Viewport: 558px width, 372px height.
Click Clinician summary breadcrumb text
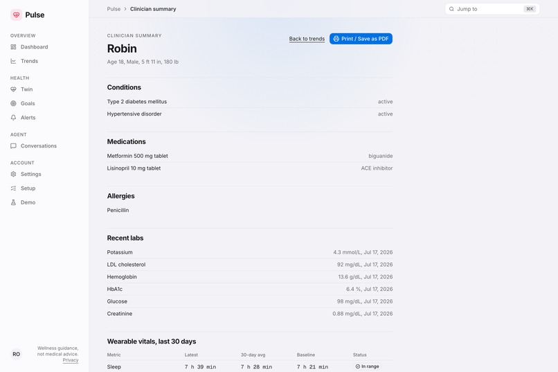pos(153,9)
